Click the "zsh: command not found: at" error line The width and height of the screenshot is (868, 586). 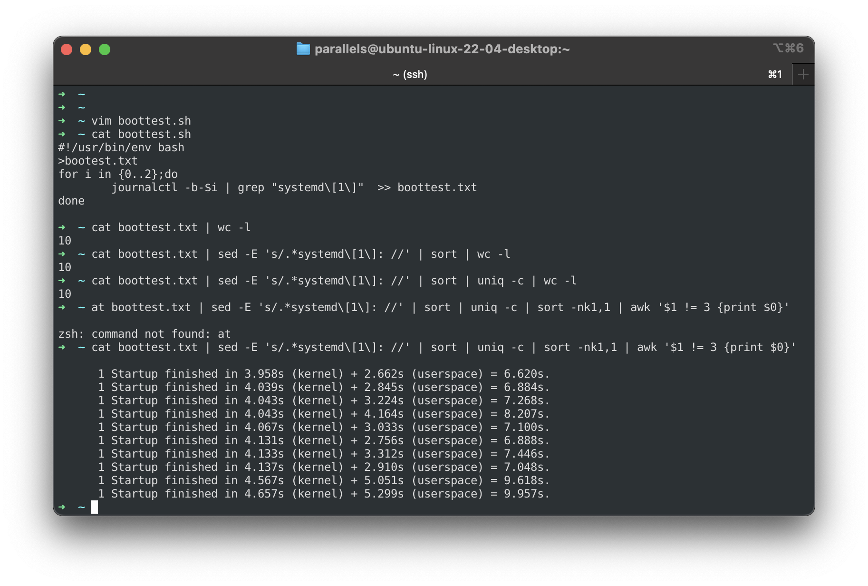click(x=144, y=333)
